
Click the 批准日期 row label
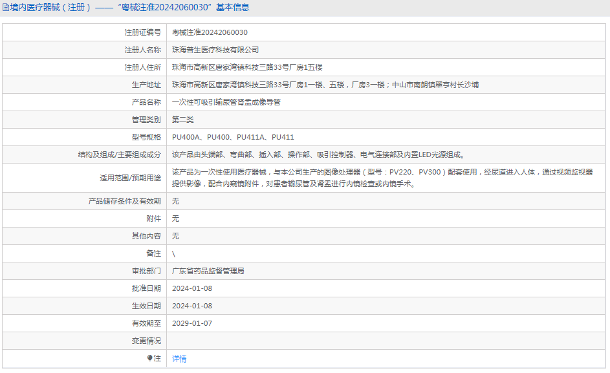point(146,288)
